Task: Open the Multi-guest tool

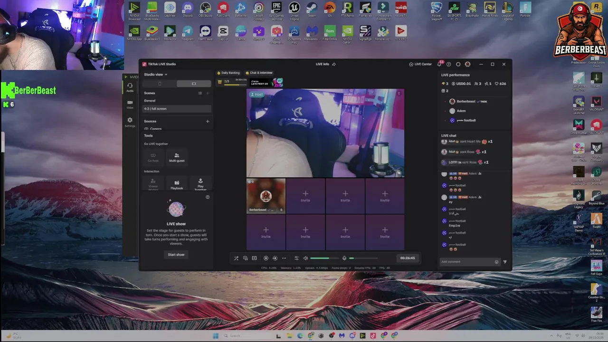Action: click(177, 158)
